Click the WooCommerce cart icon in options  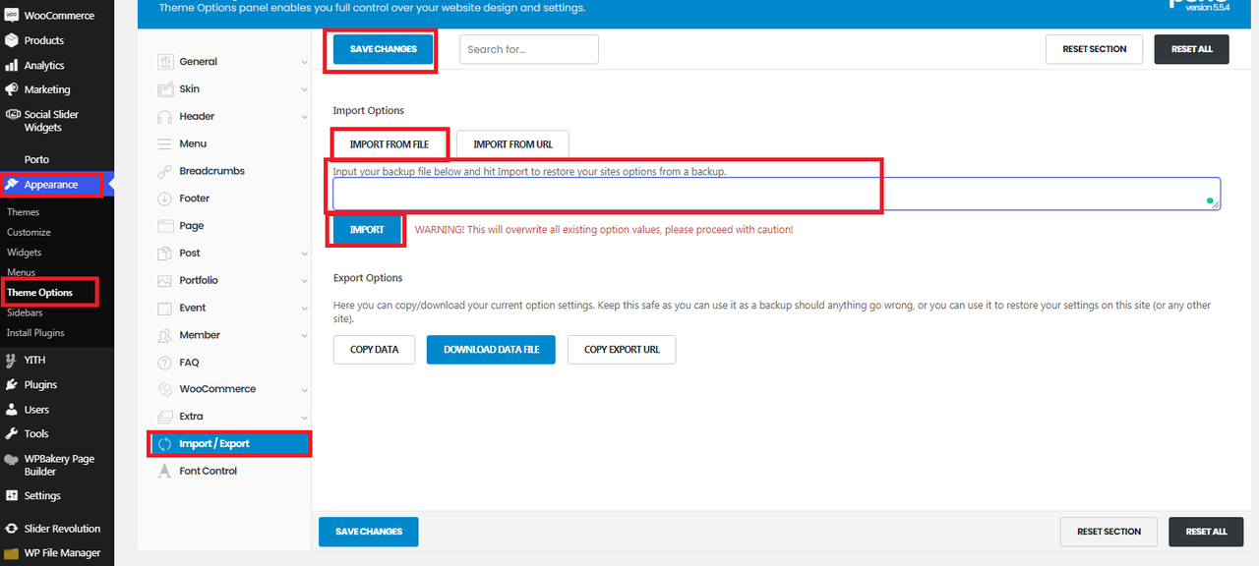tap(164, 389)
